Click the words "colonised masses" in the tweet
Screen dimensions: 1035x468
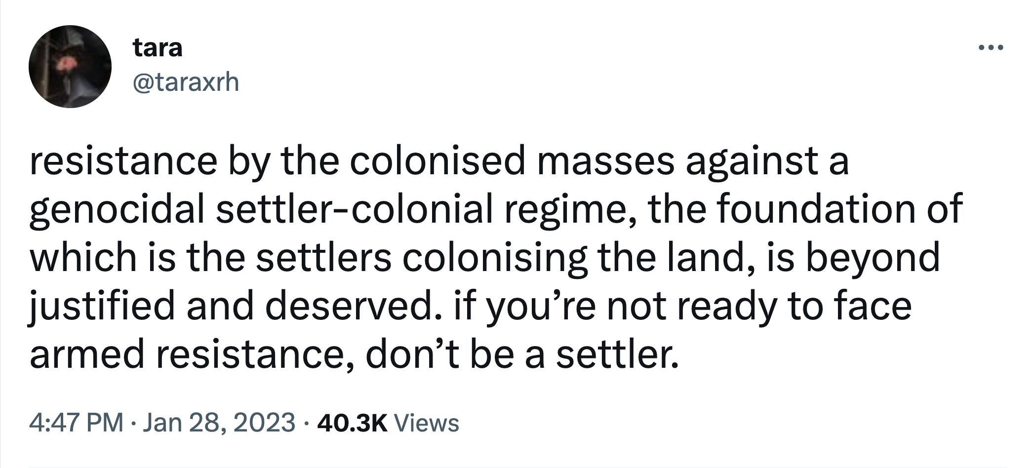coord(512,161)
